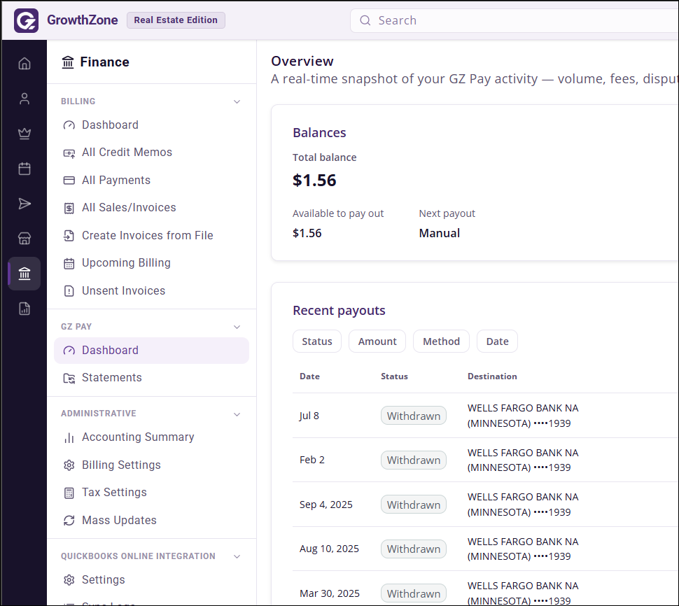Click the Tax Settings calculator icon
This screenshot has height=606, width=679.
pyautogui.click(x=69, y=493)
